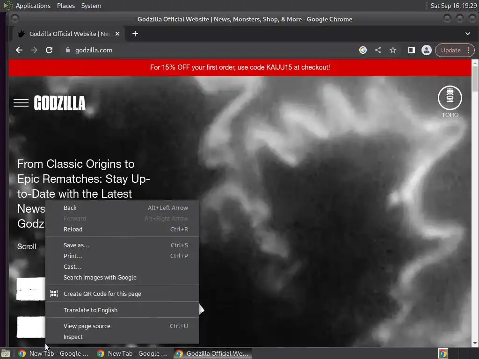Select Translate to English
Image resolution: width=479 pixels, height=359 pixels.
(x=122, y=310)
